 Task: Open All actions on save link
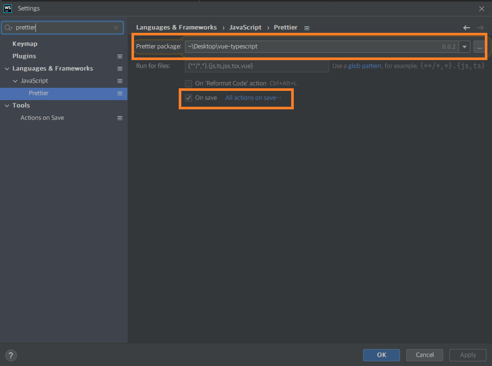(x=253, y=98)
